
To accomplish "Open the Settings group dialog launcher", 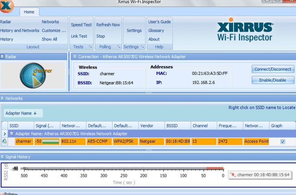I will pyautogui.click(x=142, y=47).
